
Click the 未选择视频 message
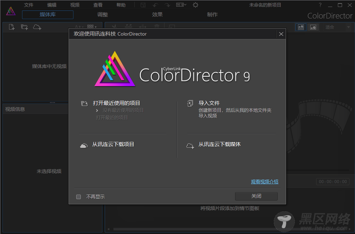(49, 171)
